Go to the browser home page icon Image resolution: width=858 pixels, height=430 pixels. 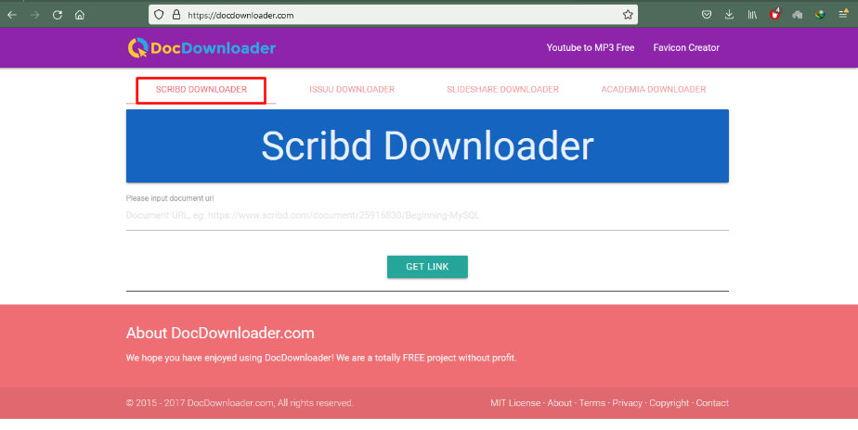point(80,15)
